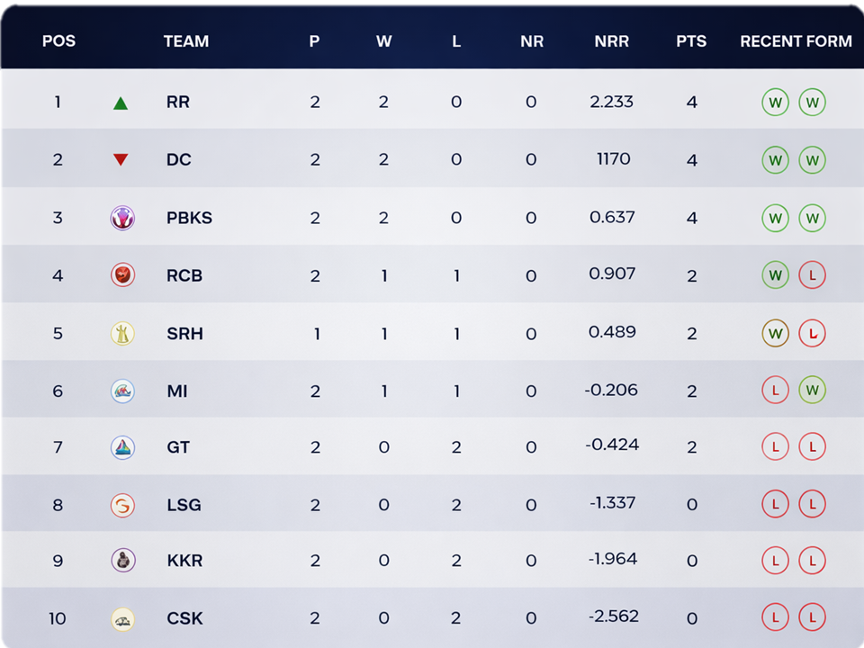The width and height of the screenshot is (864, 648).
Task: Click the MI team logo icon
Action: [x=122, y=391]
